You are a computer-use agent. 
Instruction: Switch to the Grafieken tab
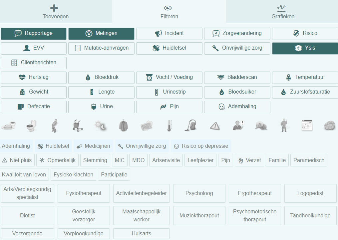click(281, 12)
